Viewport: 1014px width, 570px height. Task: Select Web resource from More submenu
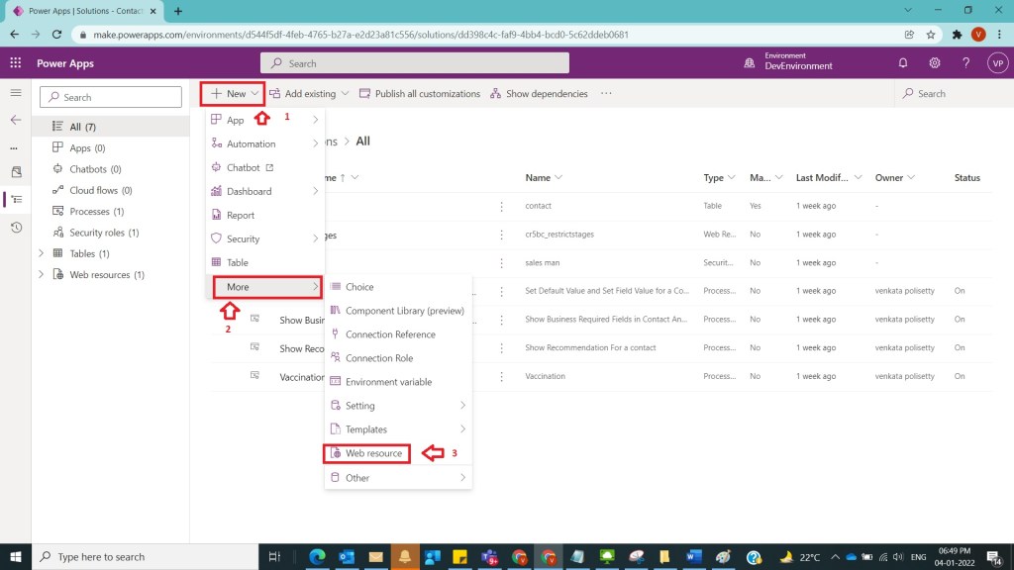(x=373, y=453)
